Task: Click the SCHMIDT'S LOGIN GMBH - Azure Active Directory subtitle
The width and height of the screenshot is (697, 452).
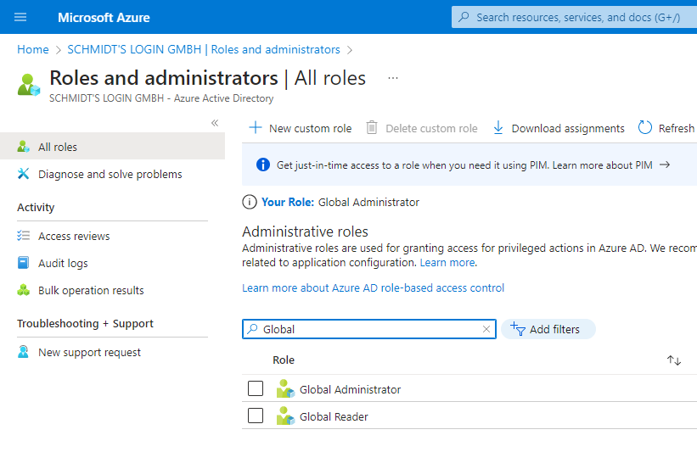Action: pyautogui.click(x=161, y=98)
